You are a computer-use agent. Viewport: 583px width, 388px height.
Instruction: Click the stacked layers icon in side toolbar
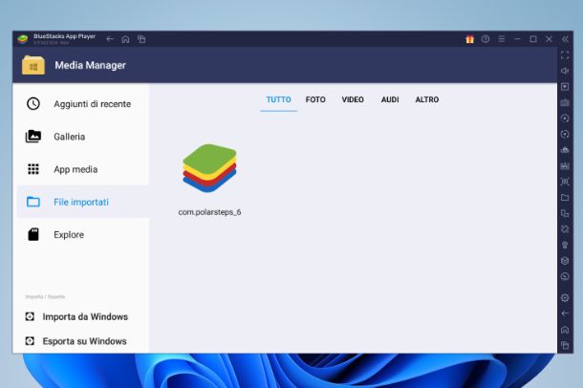(565, 261)
